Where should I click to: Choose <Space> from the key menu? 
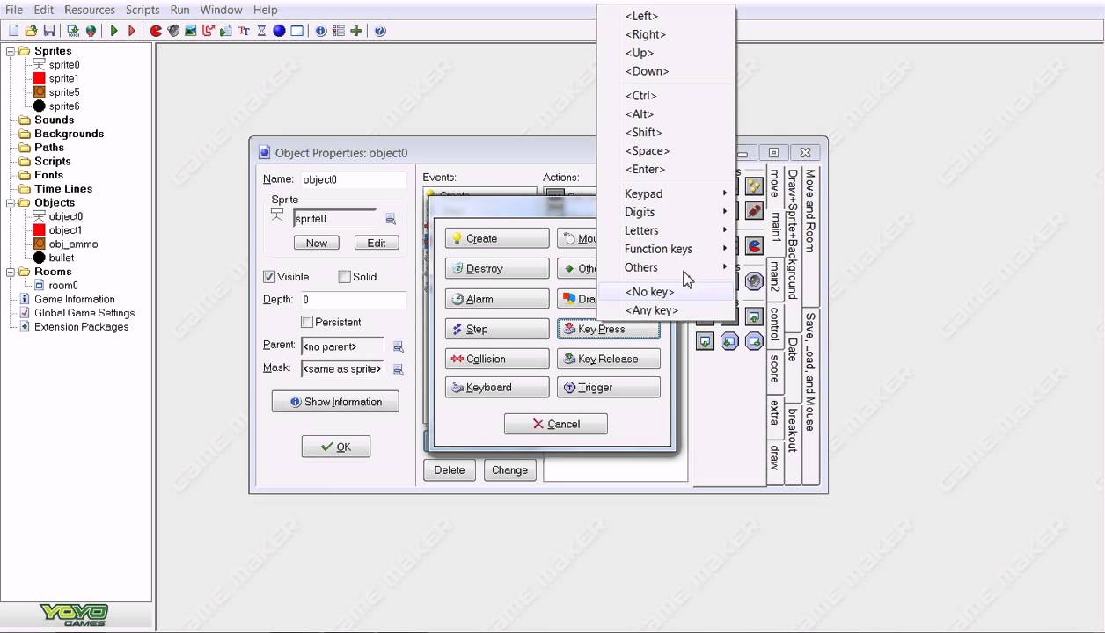[666, 151]
